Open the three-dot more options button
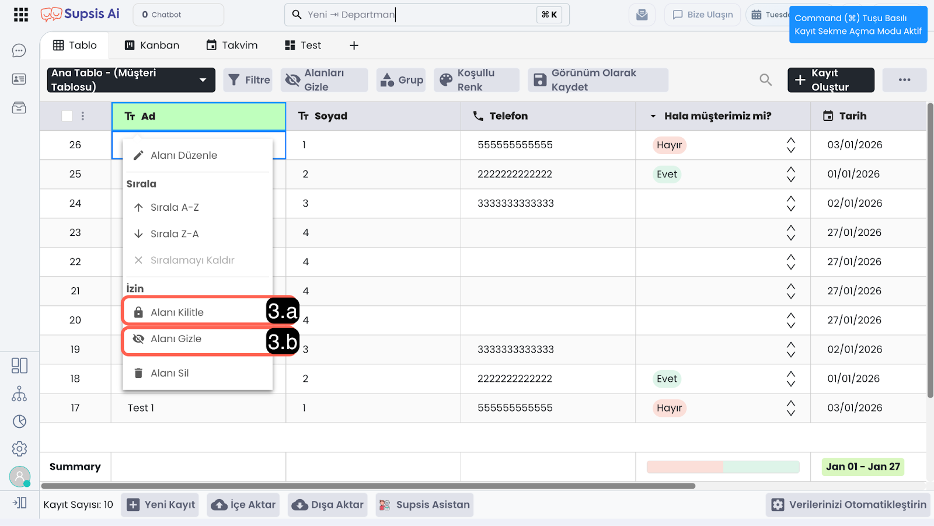Screen dimensions: 934x526 [904, 80]
